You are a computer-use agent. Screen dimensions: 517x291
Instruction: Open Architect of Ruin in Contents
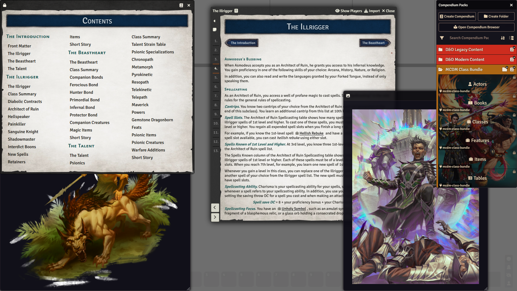(x=23, y=109)
